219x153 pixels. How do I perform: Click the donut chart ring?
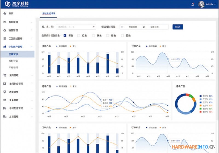click(186, 104)
